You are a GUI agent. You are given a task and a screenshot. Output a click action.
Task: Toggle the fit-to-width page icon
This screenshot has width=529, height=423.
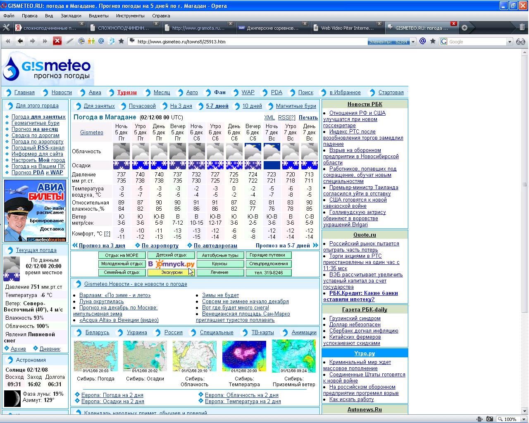(479, 419)
